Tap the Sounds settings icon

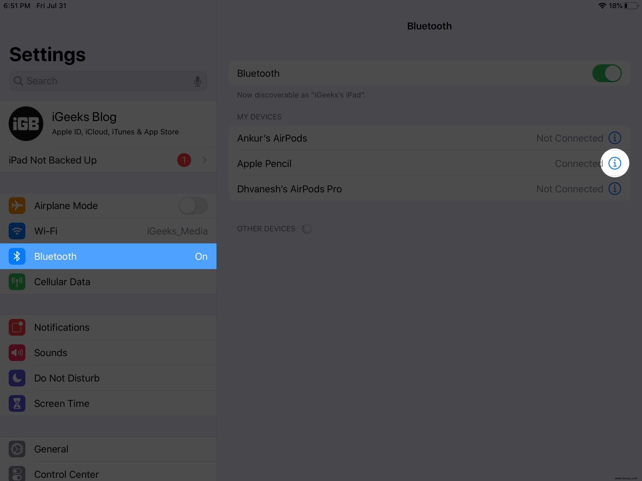point(17,352)
